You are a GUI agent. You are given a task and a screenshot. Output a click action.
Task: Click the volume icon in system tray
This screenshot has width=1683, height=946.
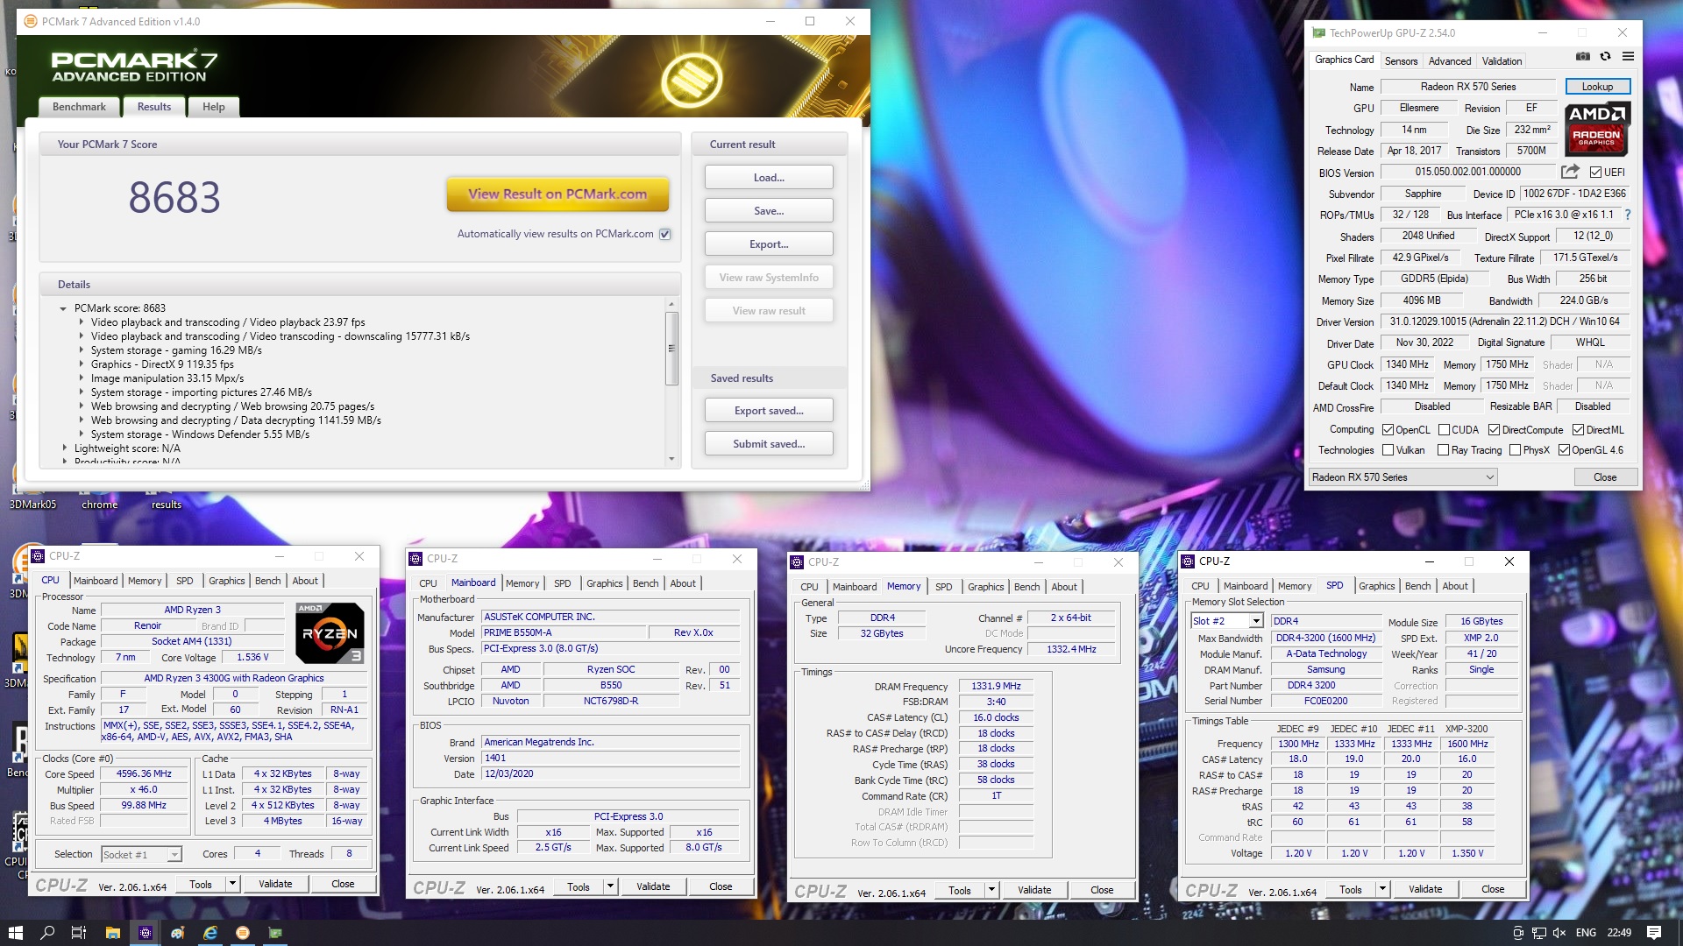(x=1559, y=933)
